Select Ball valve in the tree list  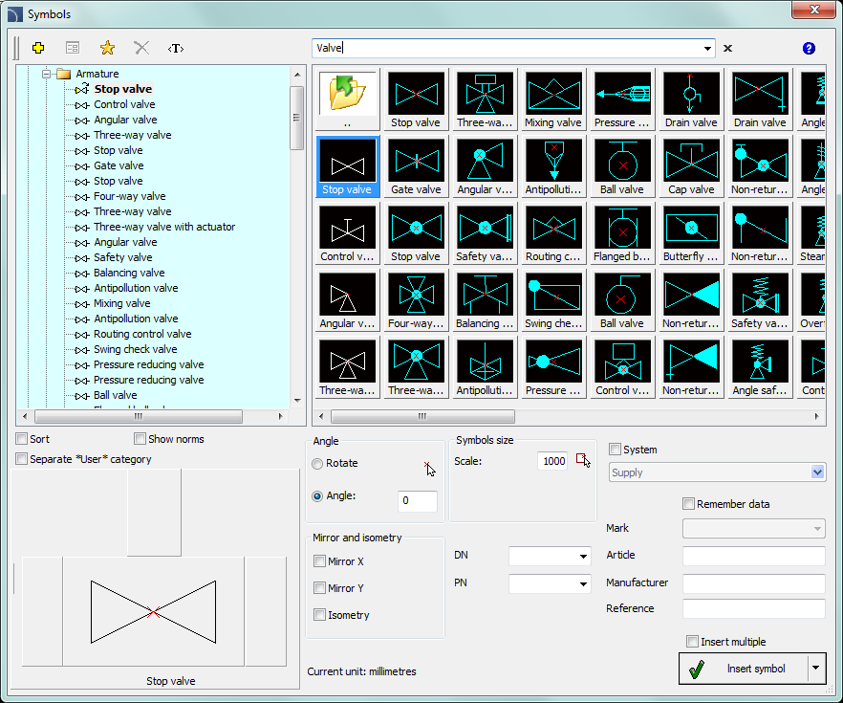(115, 395)
